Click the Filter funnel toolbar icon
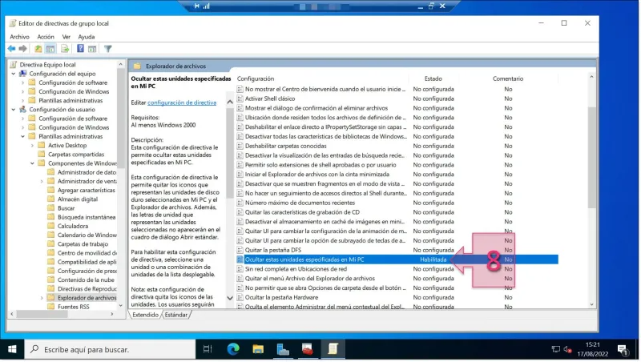The height and width of the screenshot is (362, 641). (108, 49)
